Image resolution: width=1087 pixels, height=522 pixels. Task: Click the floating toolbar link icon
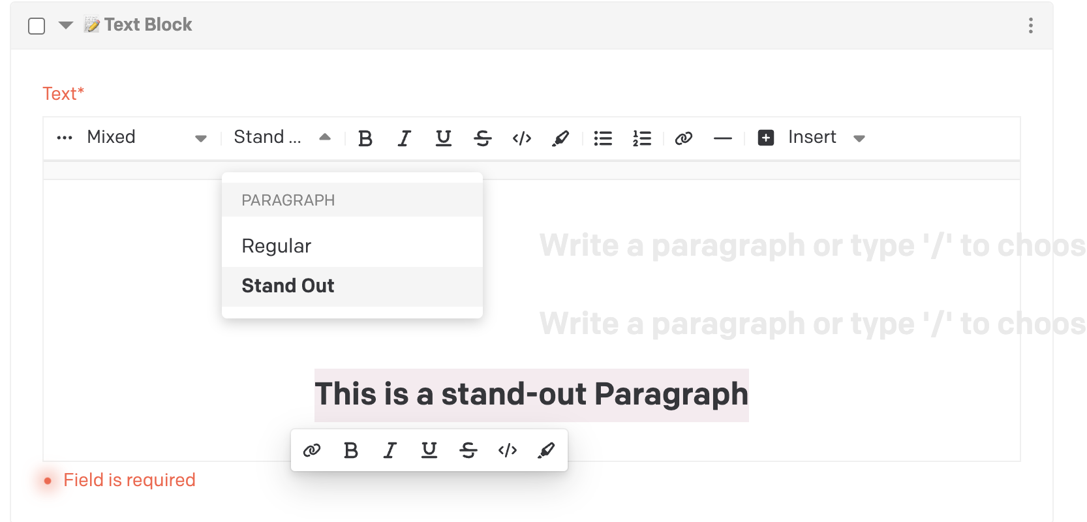pos(312,450)
